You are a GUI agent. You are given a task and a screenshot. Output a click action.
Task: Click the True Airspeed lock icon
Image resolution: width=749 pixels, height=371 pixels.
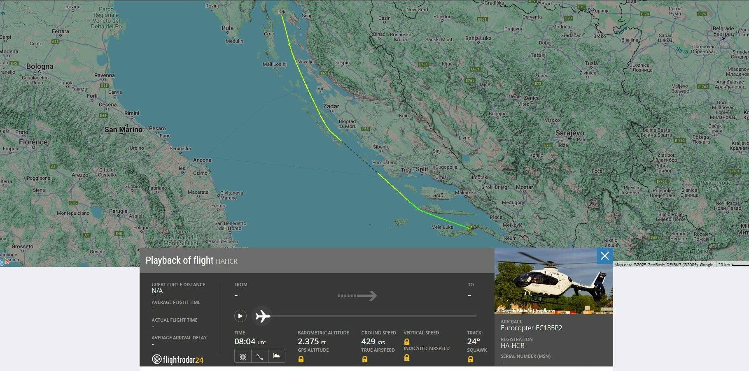(x=364, y=359)
